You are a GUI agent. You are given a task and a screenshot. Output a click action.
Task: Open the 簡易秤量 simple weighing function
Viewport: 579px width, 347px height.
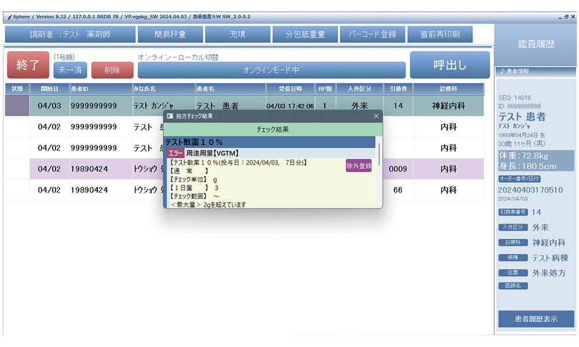[x=170, y=34]
